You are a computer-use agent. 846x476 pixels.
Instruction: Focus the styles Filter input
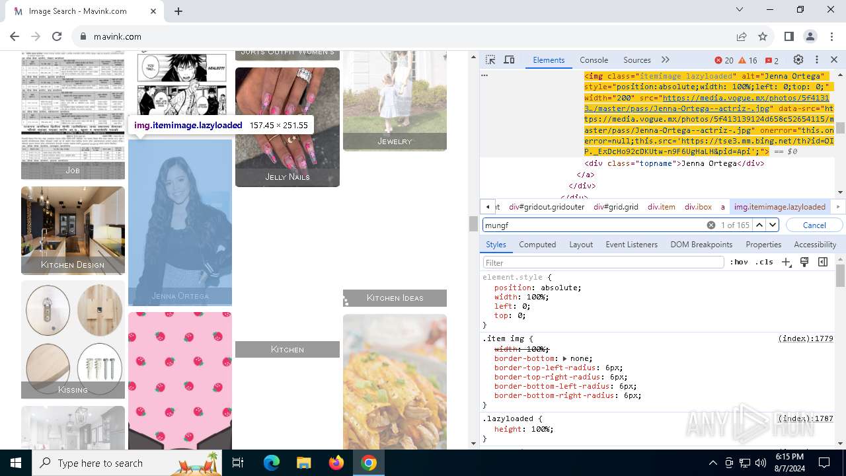tap(603, 262)
